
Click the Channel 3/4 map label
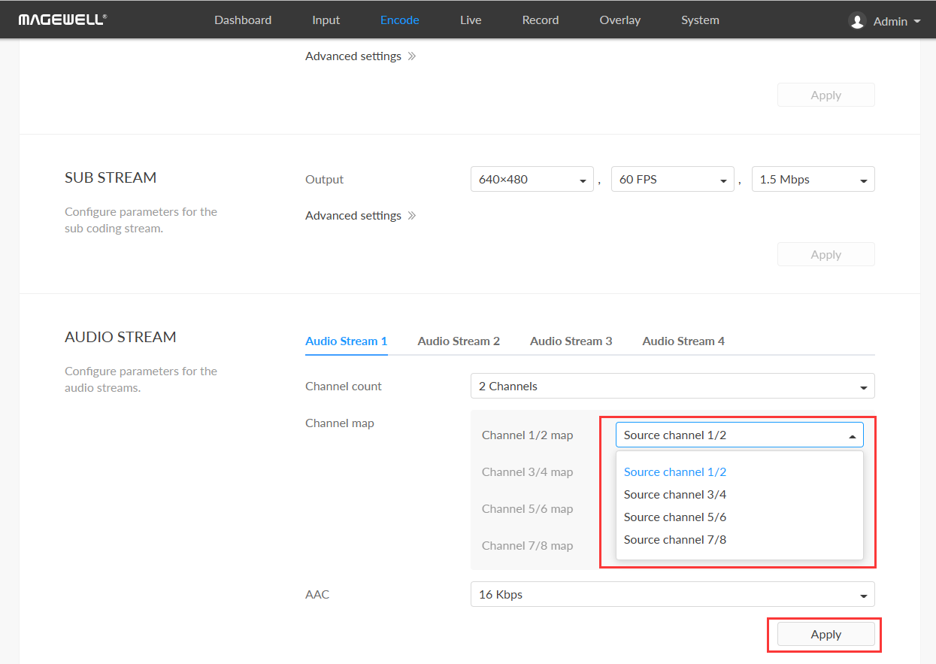pyautogui.click(x=527, y=472)
